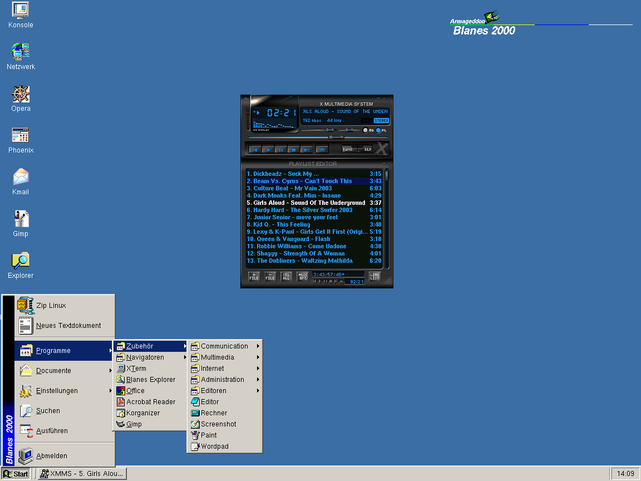Select the Zubehör menu entry
Image resolution: width=641 pixels, height=481 pixels.
point(150,346)
